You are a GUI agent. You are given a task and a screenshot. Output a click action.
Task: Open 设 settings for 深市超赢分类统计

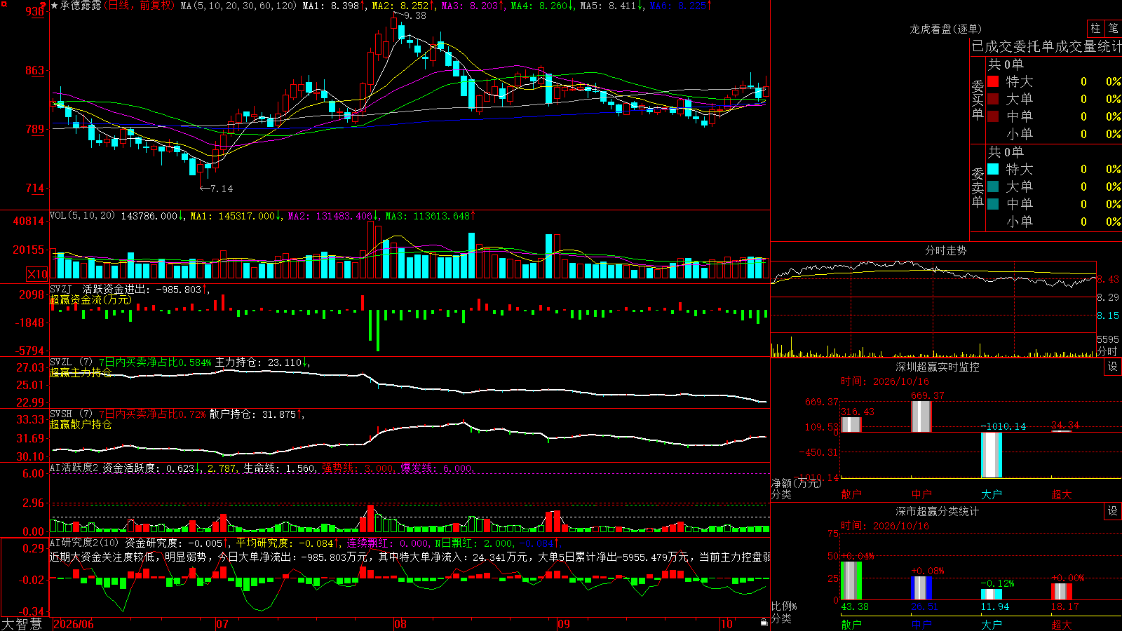tap(1113, 511)
